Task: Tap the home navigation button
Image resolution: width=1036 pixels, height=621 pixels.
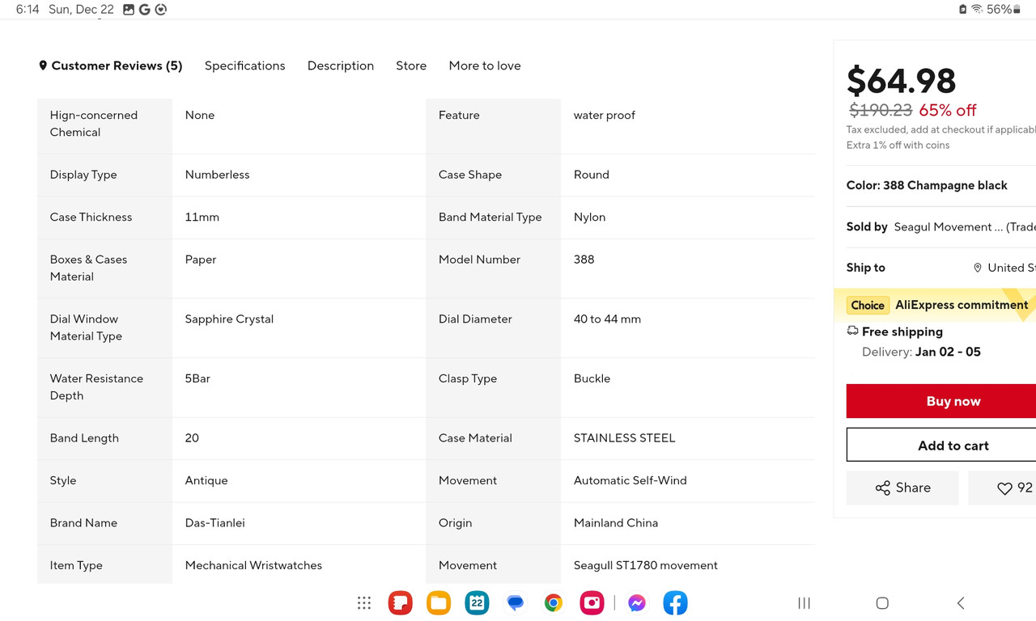Action: [882, 603]
